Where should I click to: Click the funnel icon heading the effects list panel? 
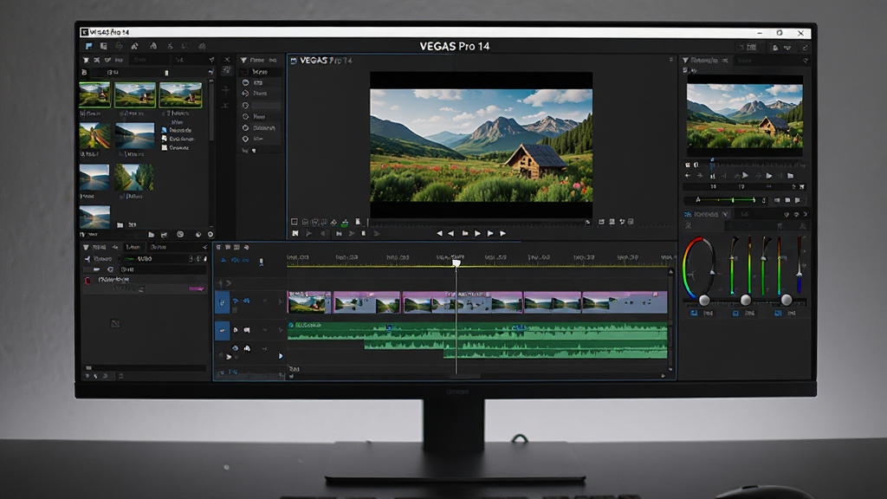(243, 60)
